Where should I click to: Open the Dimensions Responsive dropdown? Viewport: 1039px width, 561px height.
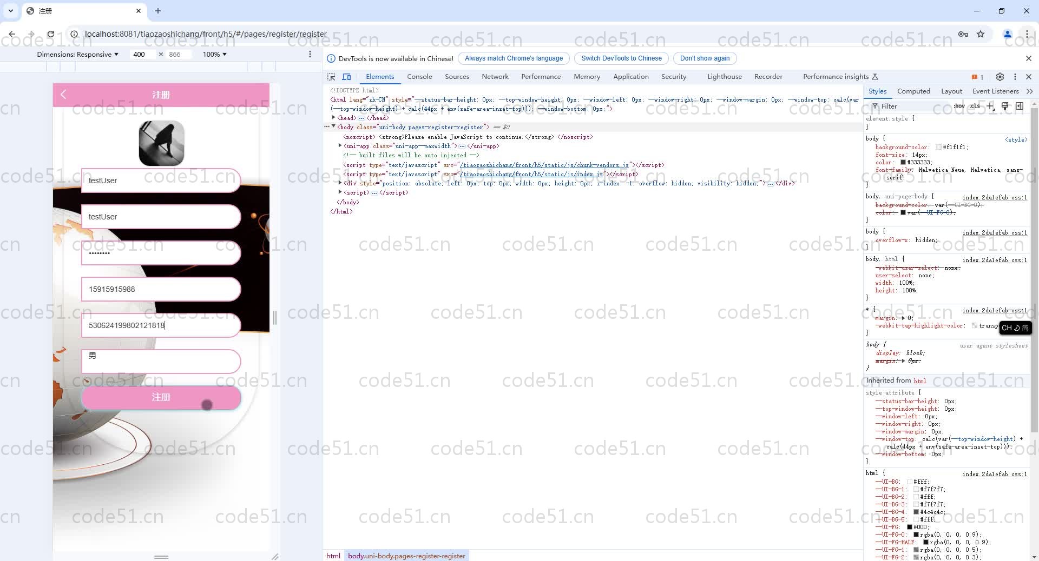click(77, 54)
